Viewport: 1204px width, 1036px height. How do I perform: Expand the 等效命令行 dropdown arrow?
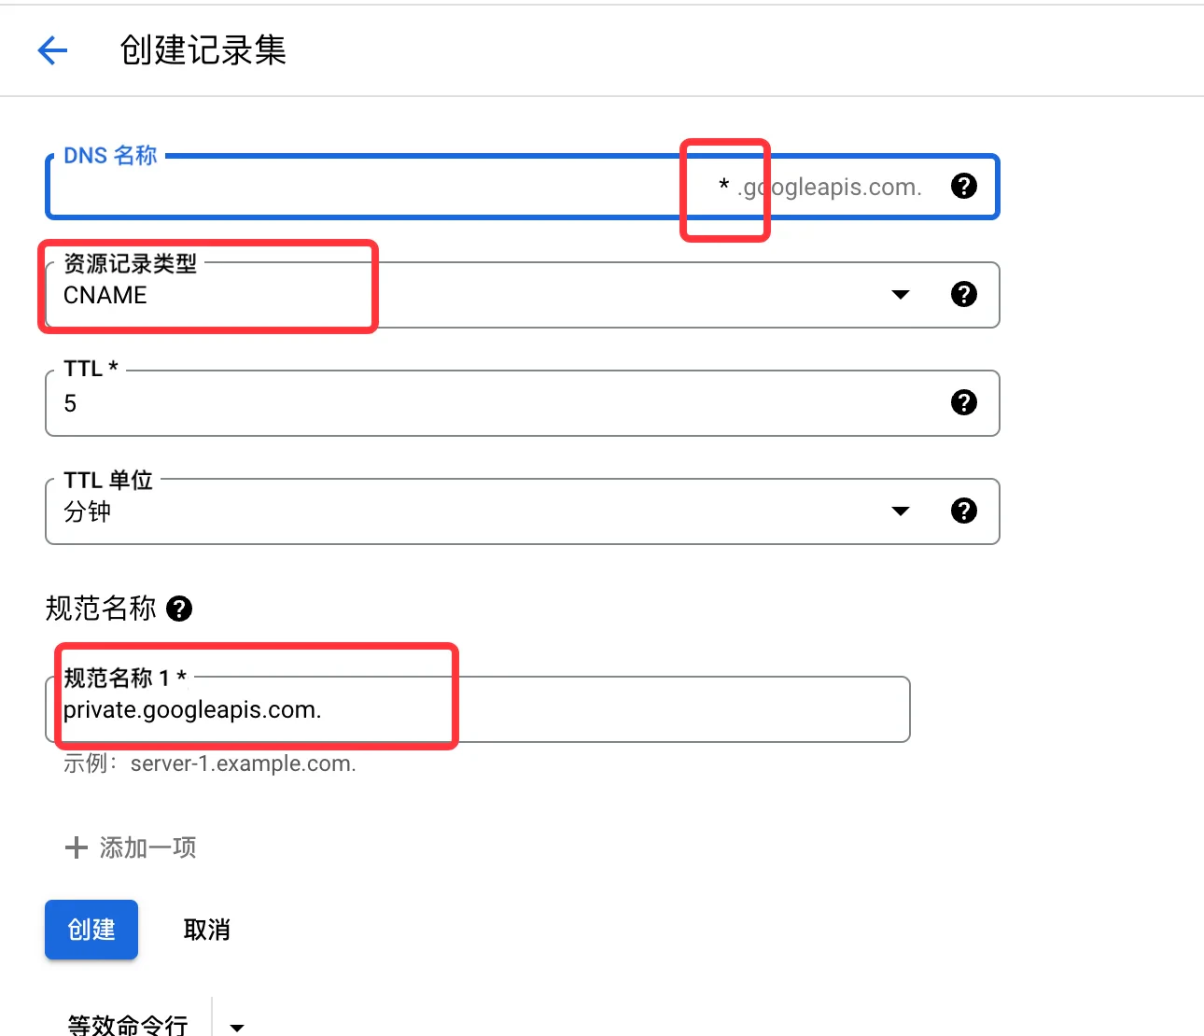pos(237,1026)
